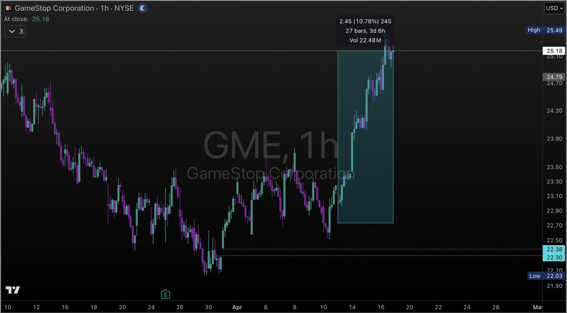Click the '27 bars, 3d 6h' measurement text
Viewport: 567px width, 313px height.
click(365, 31)
